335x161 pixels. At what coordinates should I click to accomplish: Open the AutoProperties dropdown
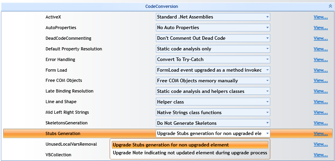pos(213,28)
